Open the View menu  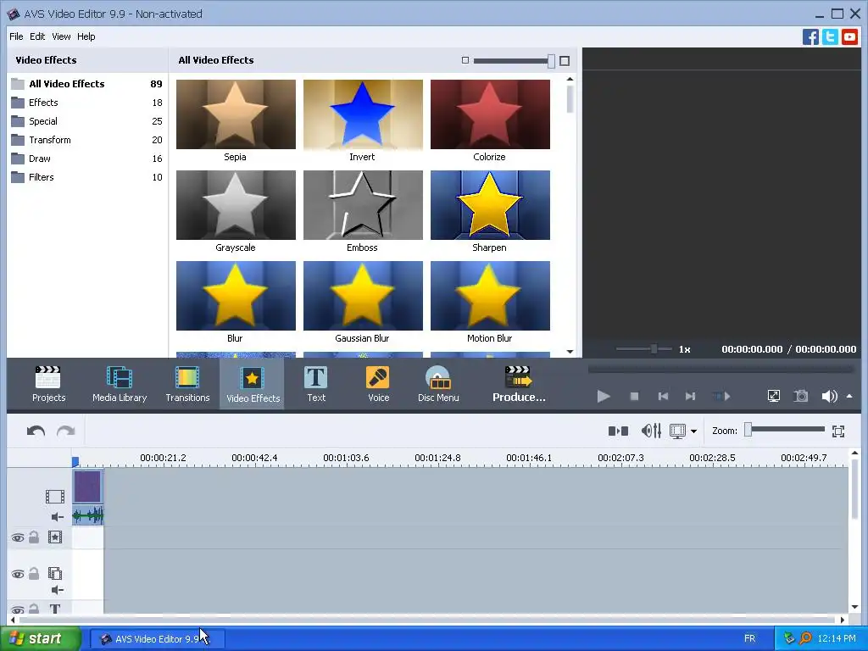pos(61,36)
